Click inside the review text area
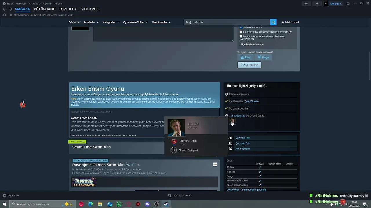 [x=163, y=34]
